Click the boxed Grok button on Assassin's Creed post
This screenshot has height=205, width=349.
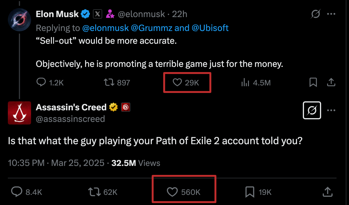pyautogui.click(x=312, y=110)
